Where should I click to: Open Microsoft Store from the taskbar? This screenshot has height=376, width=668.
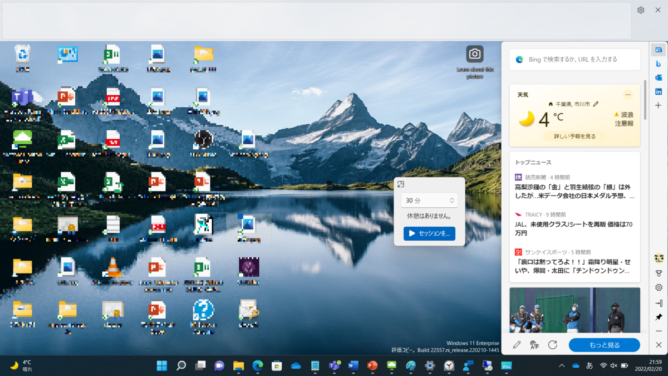click(277, 365)
